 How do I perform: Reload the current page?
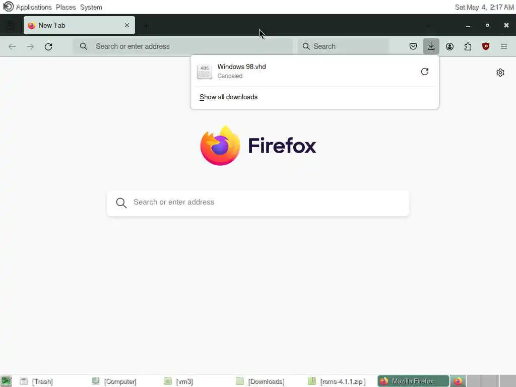point(48,46)
